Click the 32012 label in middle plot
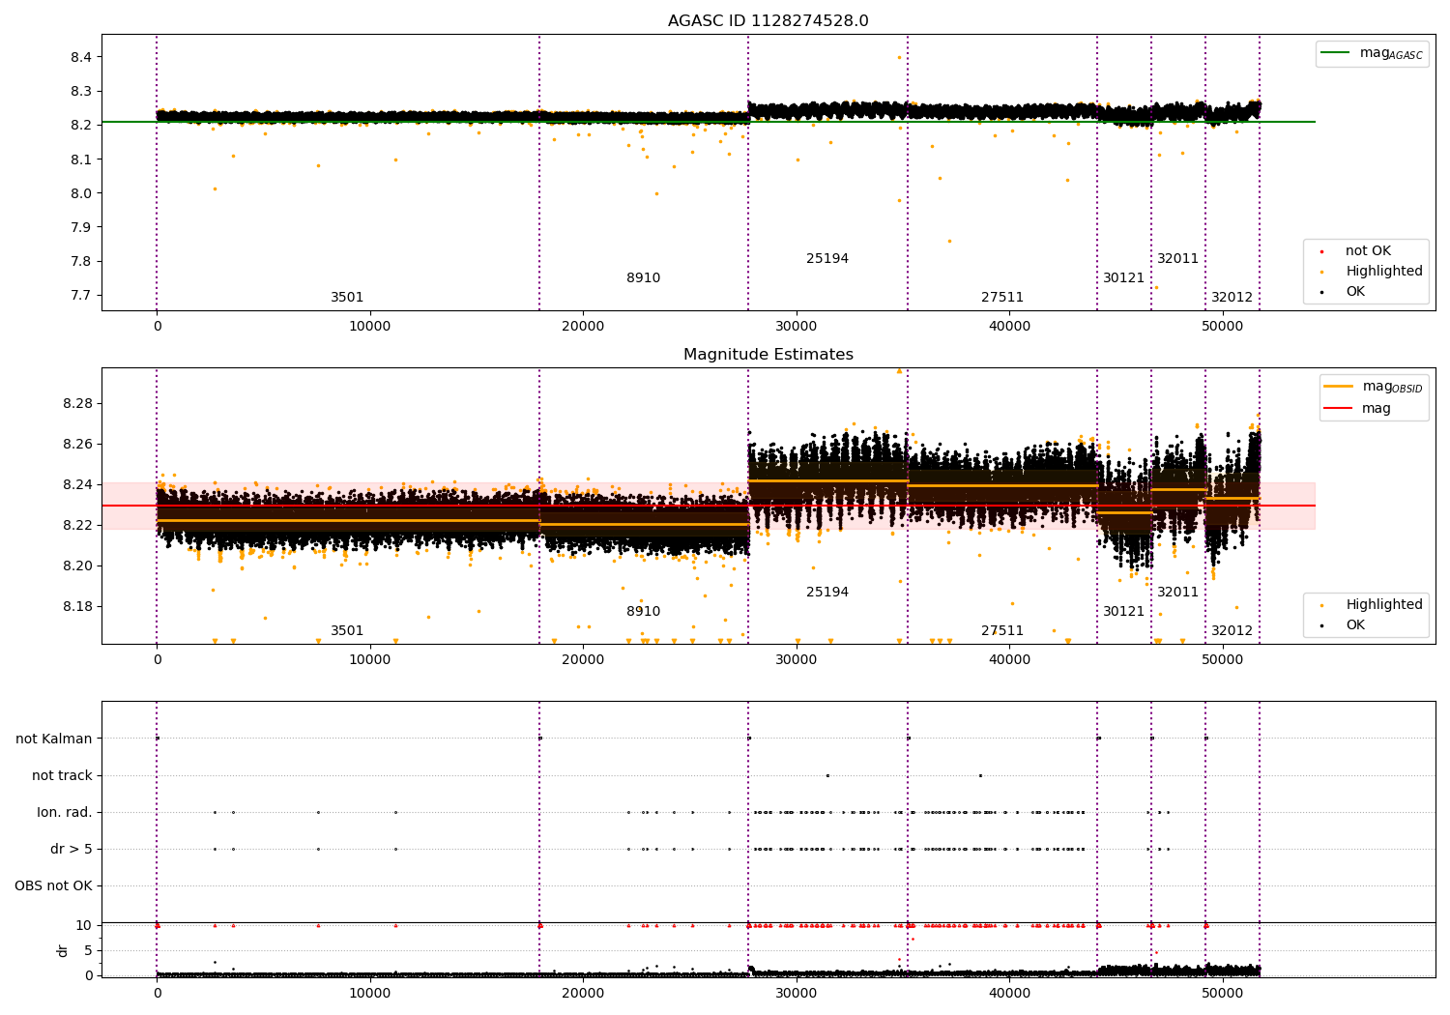The width and height of the screenshot is (1450, 1015). pyautogui.click(x=1232, y=631)
